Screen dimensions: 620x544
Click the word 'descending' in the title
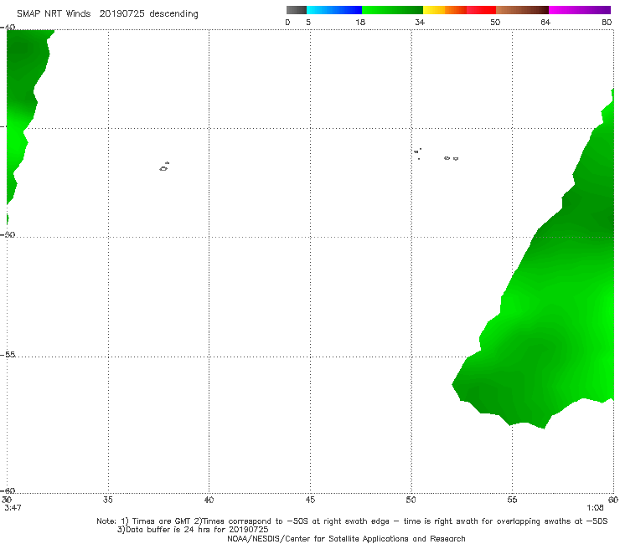click(174, 14)
